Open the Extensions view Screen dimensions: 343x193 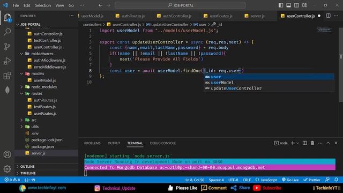(x=7, y=76)
